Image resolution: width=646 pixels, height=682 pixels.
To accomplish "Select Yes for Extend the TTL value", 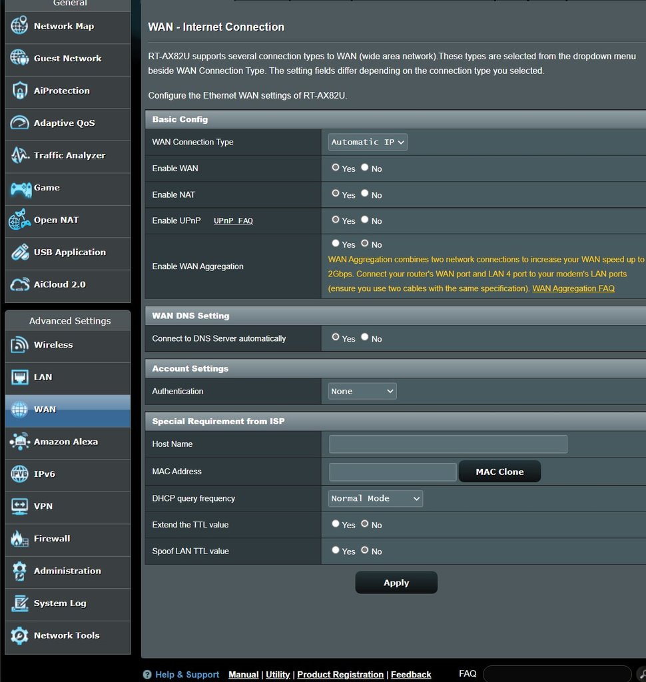I will click(336, 524).
